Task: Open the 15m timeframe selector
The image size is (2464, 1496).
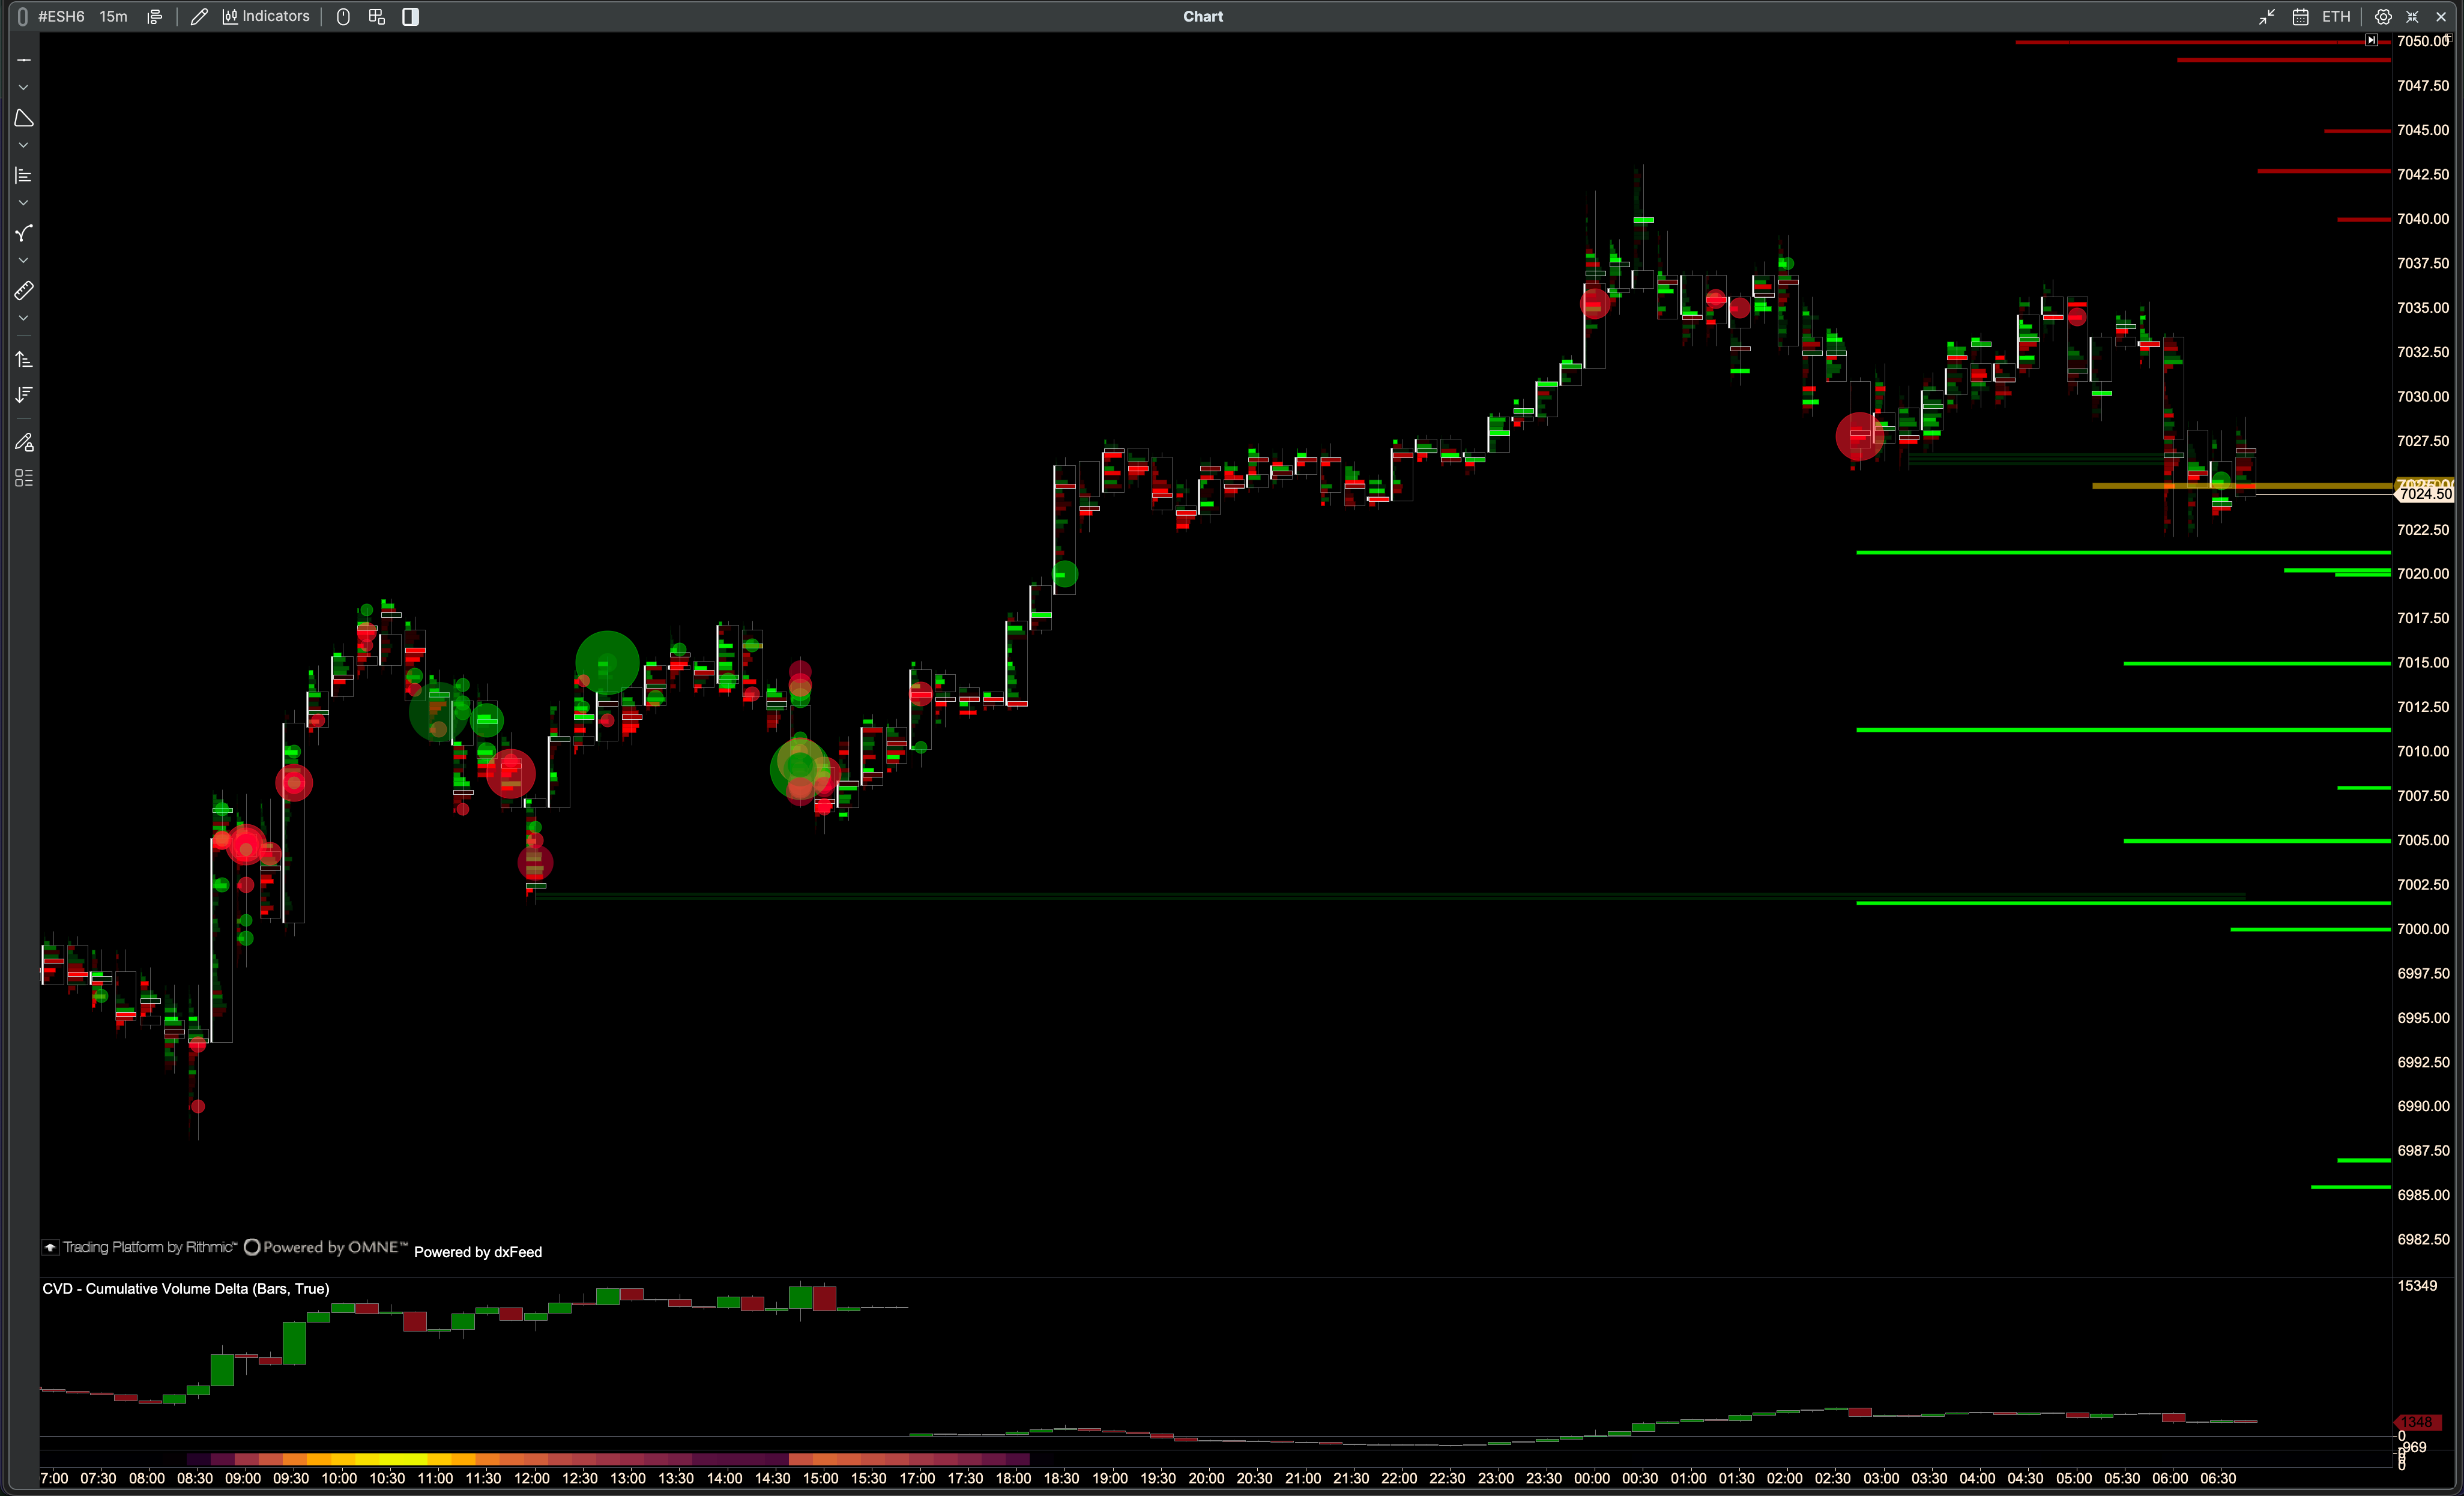Action: pyautogui.click(x=113, y=16)
